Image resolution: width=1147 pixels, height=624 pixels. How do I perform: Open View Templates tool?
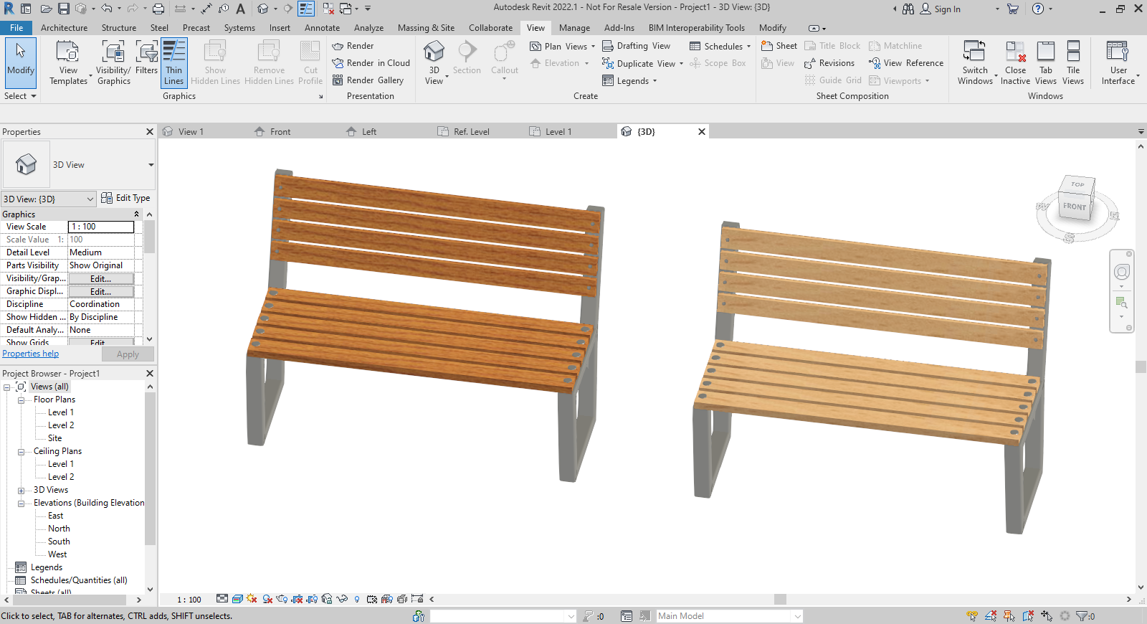(68, 63)
